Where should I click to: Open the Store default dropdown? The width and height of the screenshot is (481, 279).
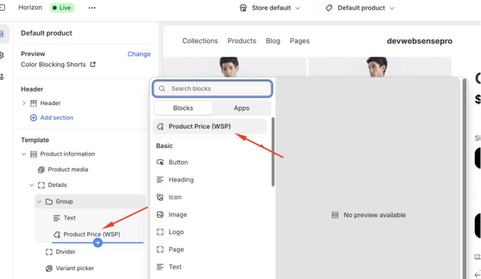pos(270,8)
